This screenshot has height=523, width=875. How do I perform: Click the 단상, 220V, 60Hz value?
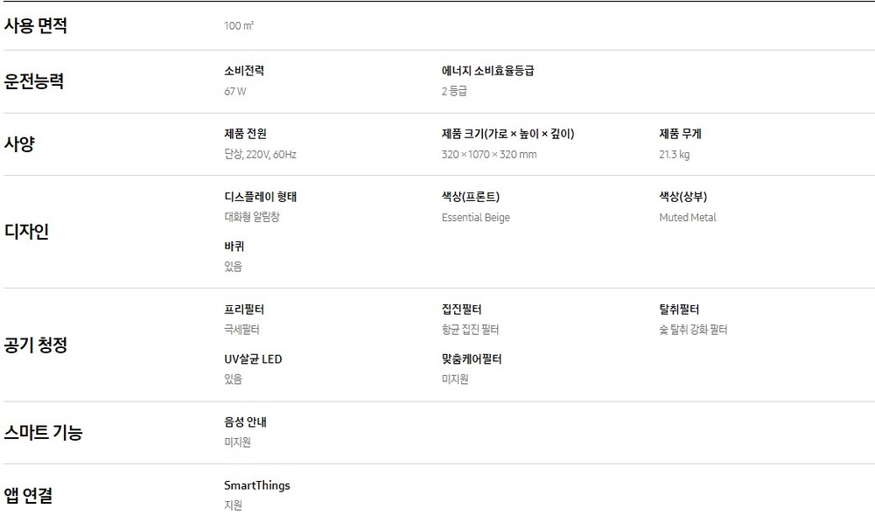260,155
